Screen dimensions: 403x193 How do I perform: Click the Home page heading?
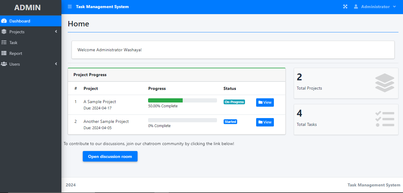(x=78, y=24)
